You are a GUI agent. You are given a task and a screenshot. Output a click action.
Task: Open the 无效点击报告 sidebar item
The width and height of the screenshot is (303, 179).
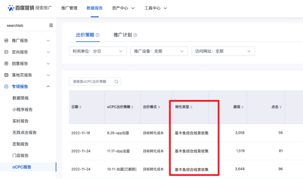[25, 132]
